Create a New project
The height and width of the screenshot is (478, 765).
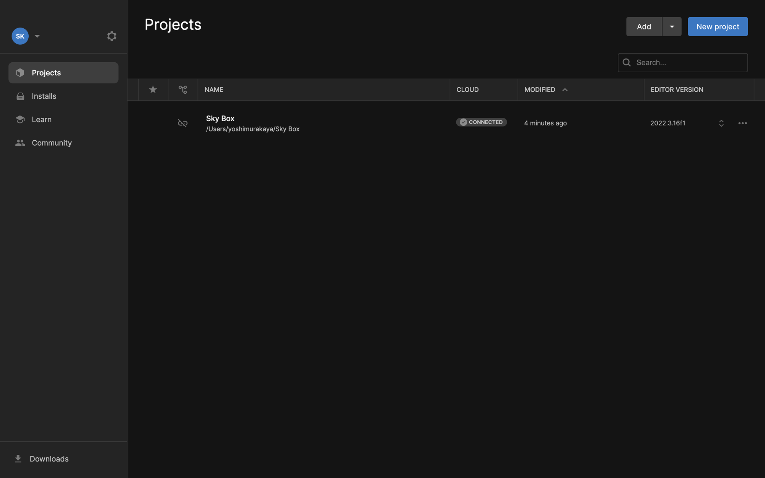tap(718, 26)
